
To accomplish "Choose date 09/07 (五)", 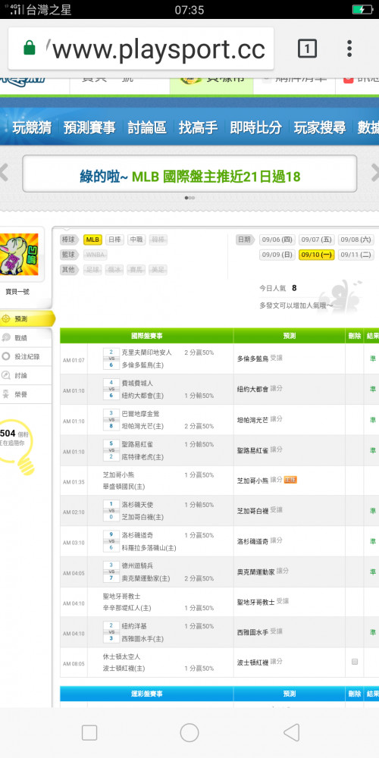I will 316,240.
